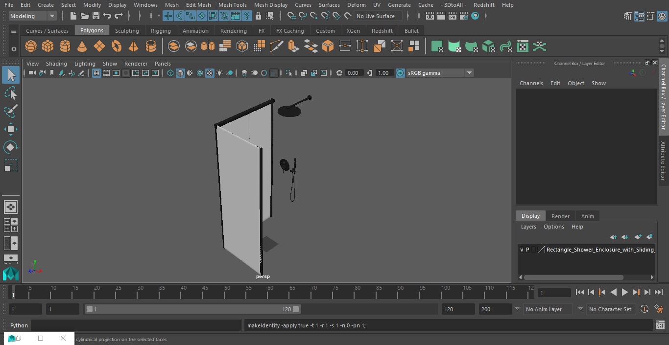Click the IPR render icon
Viewport: 669px width, 345px height.
[452, 16]
